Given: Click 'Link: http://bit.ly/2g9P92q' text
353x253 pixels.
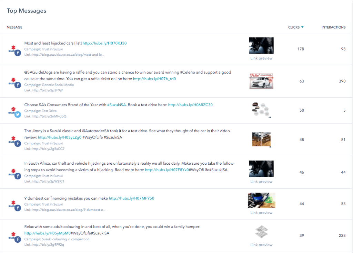Looking at the screenshot, I should click(44, 245).
